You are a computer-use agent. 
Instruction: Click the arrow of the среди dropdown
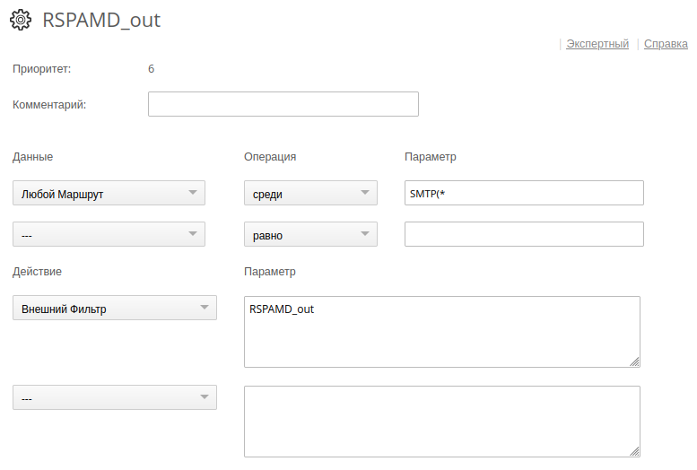tap(365, 193)
